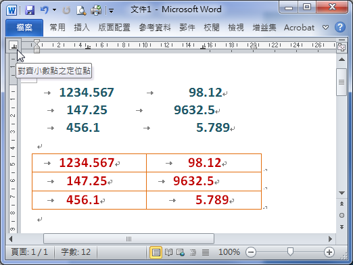Open the 版面配置 ribbon tab
This screenshot has height=265, width=353.
pos(114,28)
